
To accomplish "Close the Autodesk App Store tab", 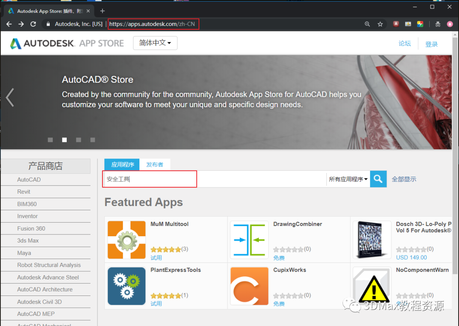I will (88, 11).
